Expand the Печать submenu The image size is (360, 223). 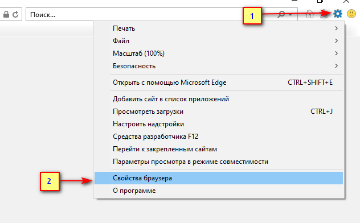[x=218, y=28]
